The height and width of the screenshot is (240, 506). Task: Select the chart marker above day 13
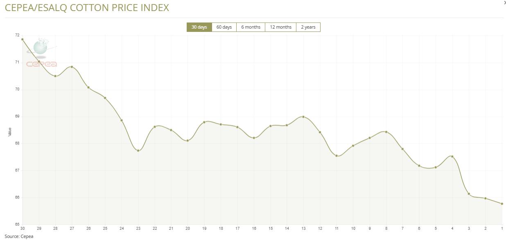coord(303,117)
